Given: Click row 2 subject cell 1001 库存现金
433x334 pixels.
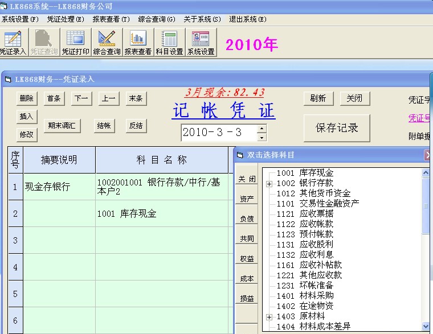Looking at the screenshot, I should click(162, 213).
